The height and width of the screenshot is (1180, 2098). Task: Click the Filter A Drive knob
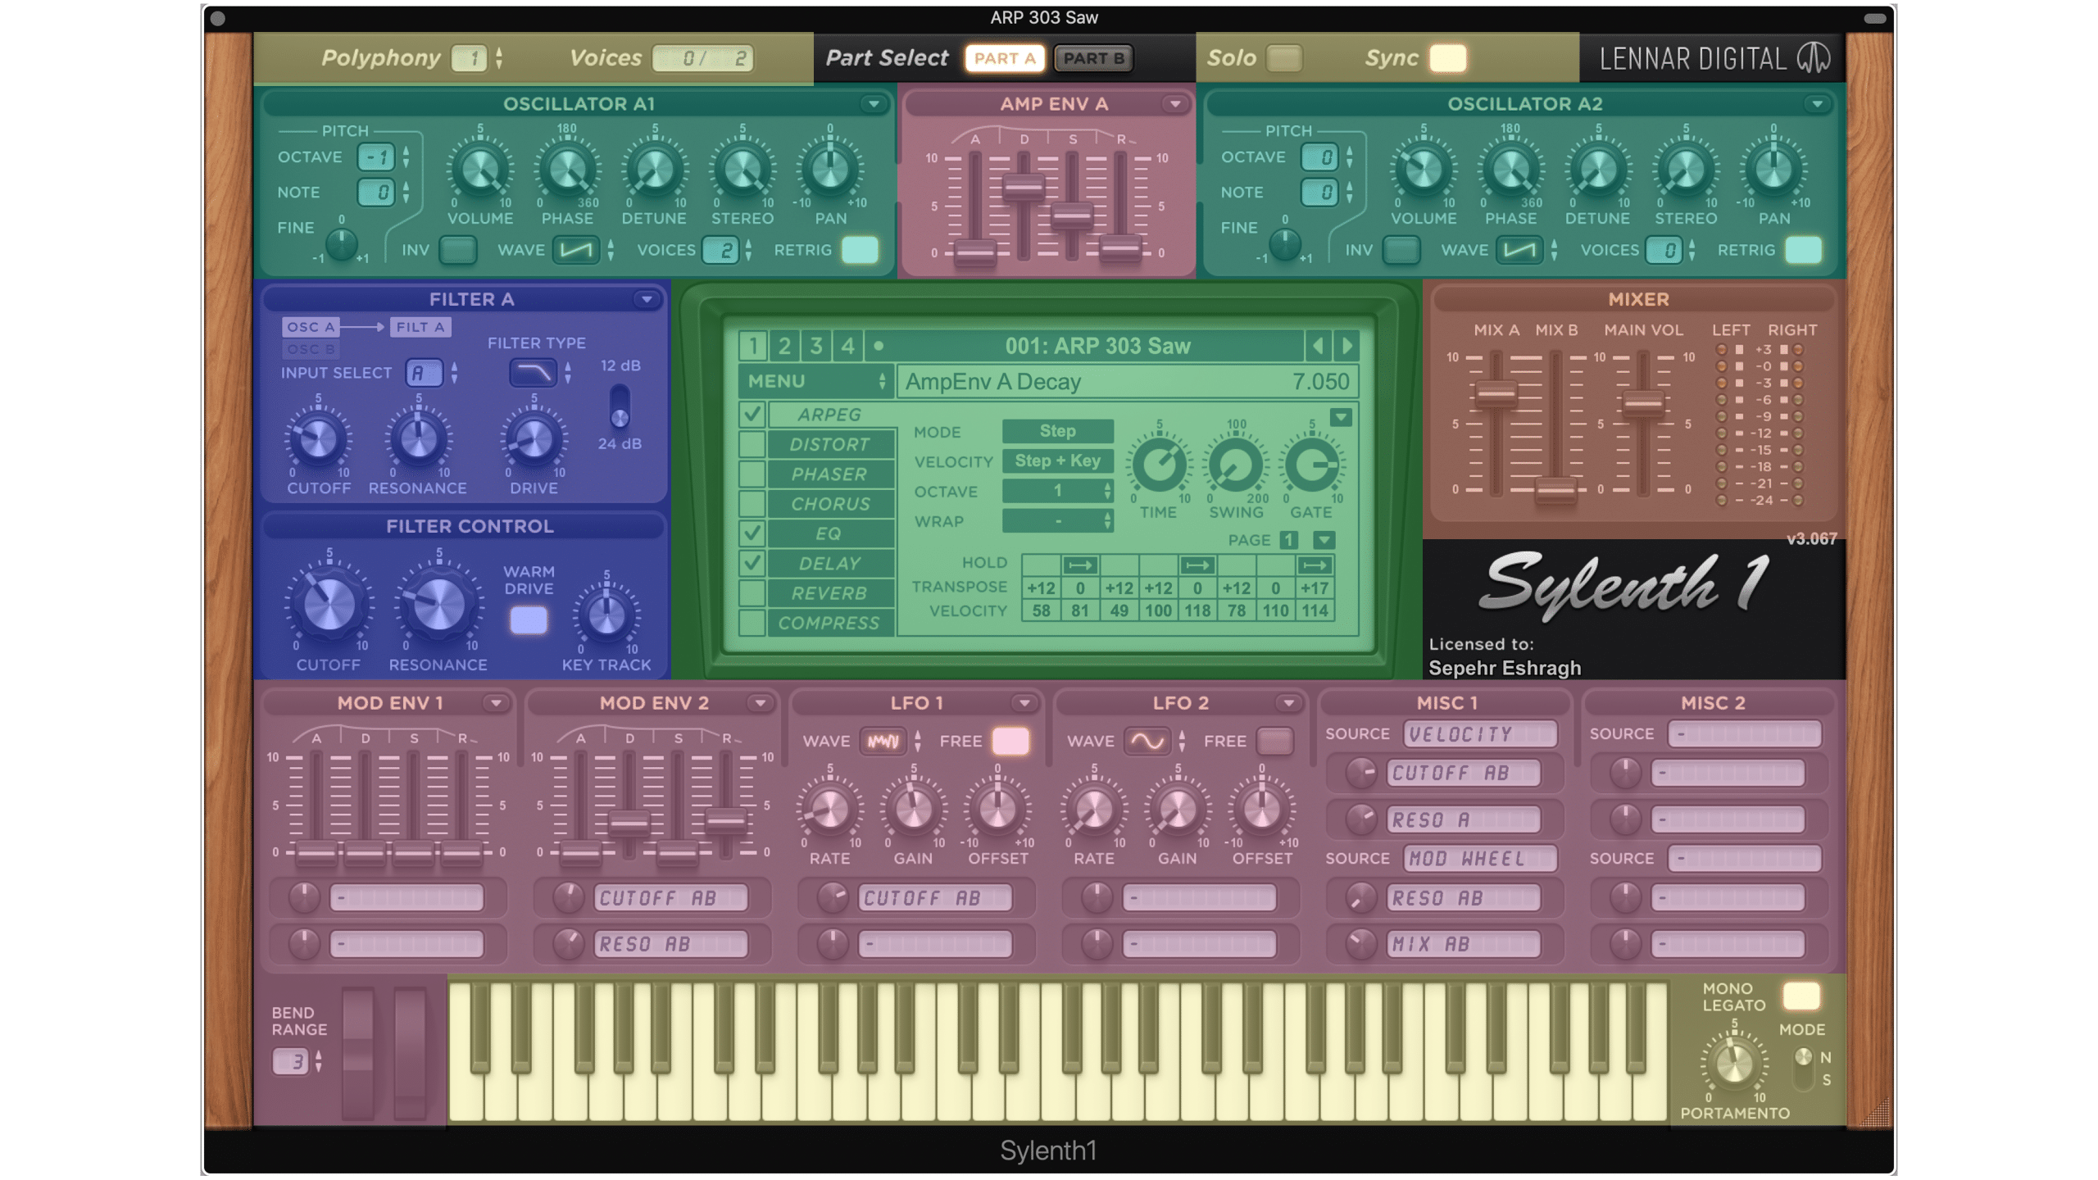[x=534, y=439]
